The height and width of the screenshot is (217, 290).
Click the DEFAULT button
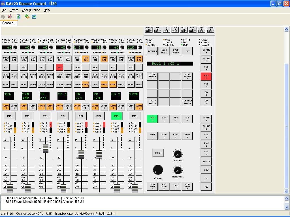152,51
